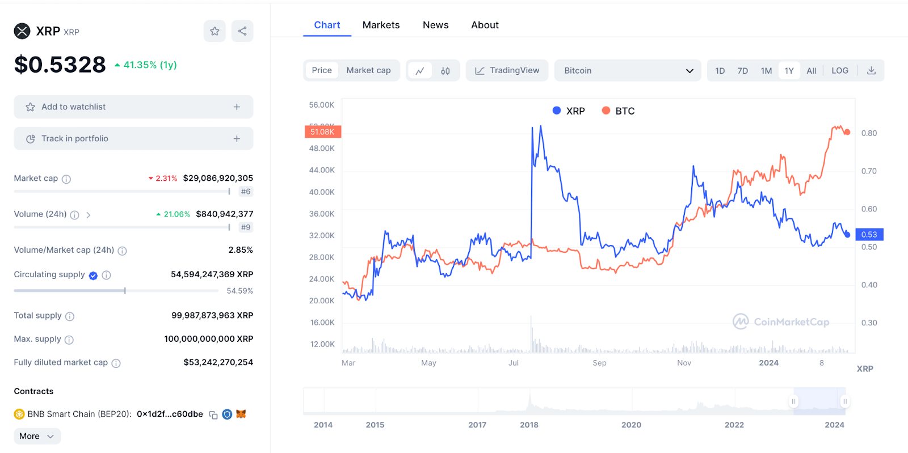Click the #6 market cap rank badge
Image resolution: width=908 pixels, height=453 pixels.
[x=246, y=192]
